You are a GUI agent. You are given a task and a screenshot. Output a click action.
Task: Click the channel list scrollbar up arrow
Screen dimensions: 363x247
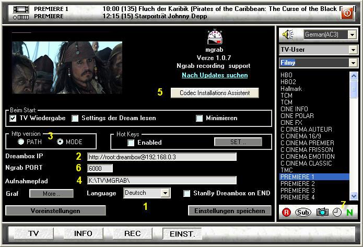(354, 76)
